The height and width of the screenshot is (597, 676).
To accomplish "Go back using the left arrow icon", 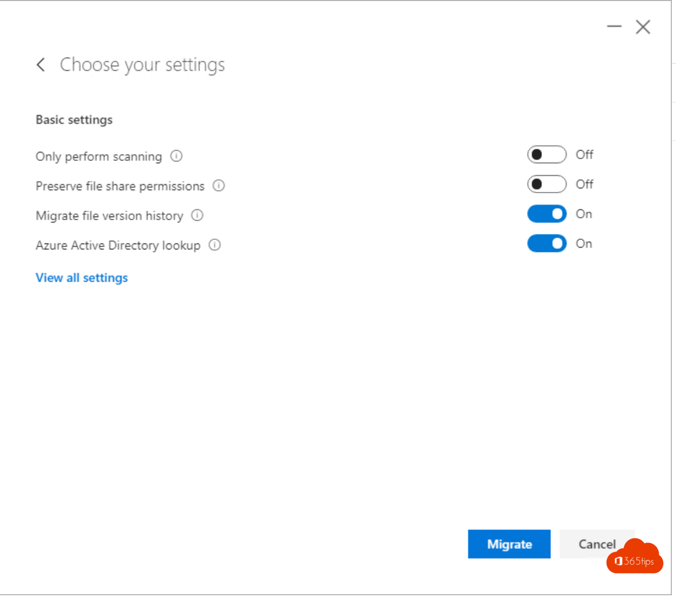I will click(41, 65).
